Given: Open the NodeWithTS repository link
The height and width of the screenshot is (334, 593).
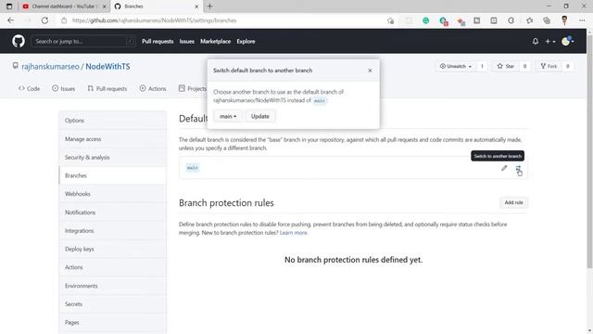Looking at the screenshot, I should 107,66.
